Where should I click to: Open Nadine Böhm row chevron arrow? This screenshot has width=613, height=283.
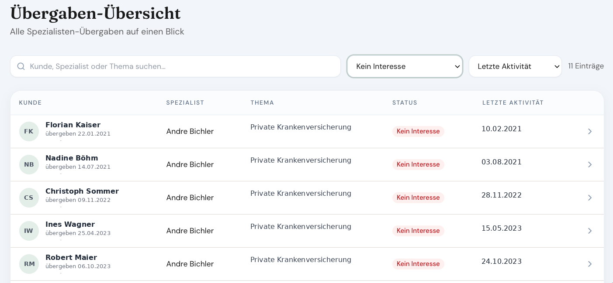pos(589,164)
